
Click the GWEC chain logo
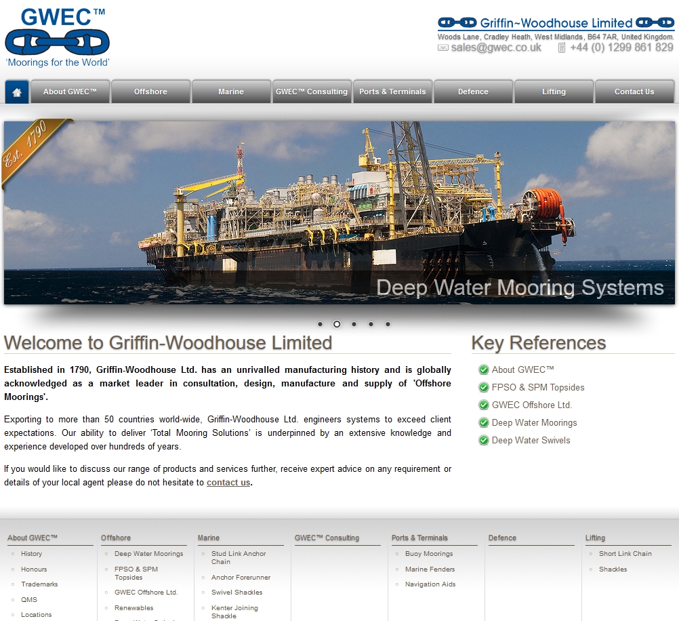click(x=57, y=38)
